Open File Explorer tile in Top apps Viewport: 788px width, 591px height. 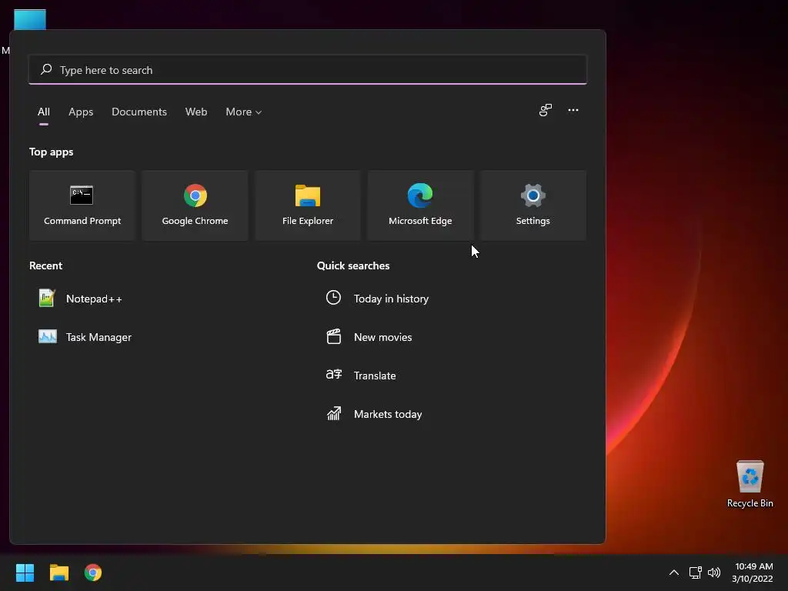point(308,205)
